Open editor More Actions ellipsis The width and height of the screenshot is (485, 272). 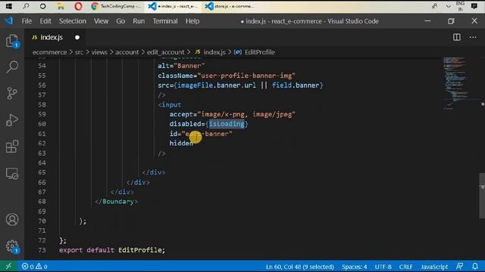(473, 37)
